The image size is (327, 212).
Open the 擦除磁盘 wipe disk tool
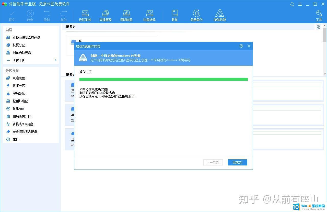tap(126, 16)
